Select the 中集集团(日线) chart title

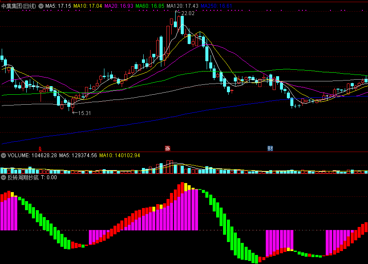(19, 6)
